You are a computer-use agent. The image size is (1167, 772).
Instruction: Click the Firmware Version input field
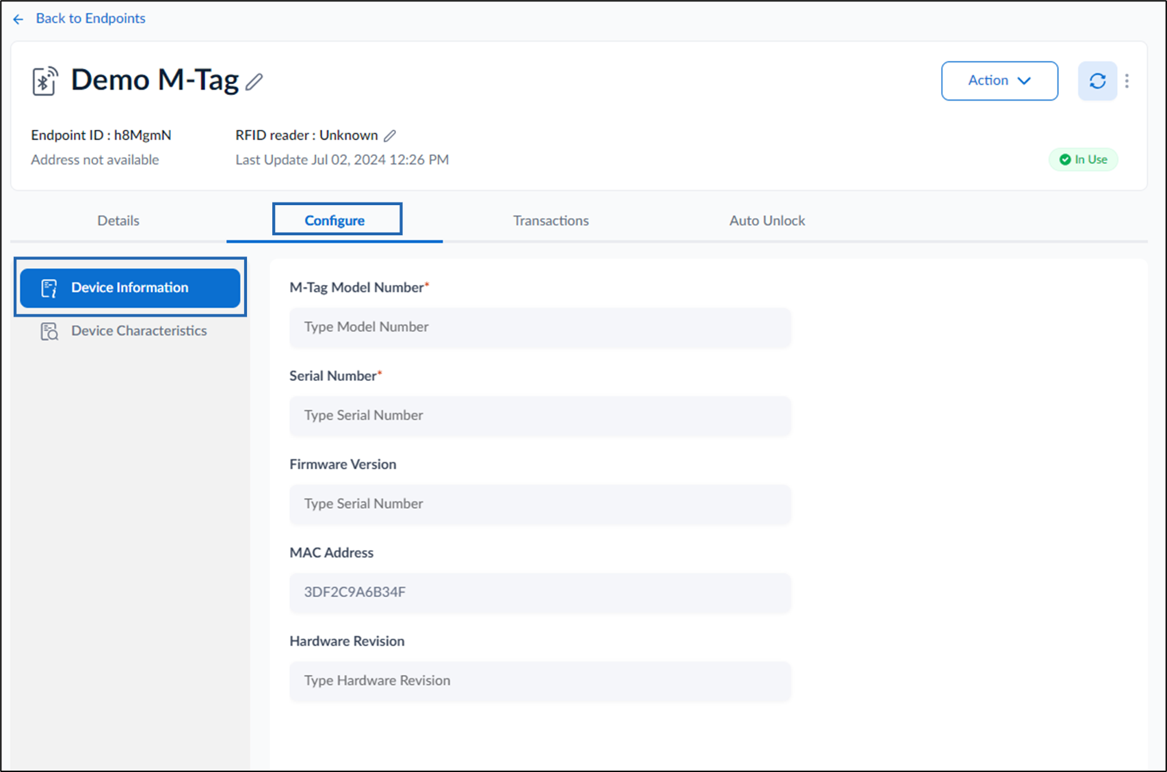coord(540,504)
